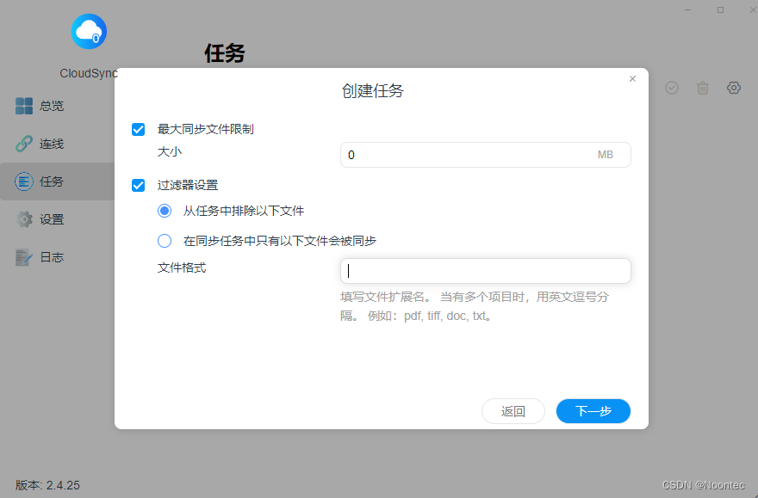The height and width of the screenshot is (498, 758).
Task: Open the 设置 settings section
Action: point(40,219)
